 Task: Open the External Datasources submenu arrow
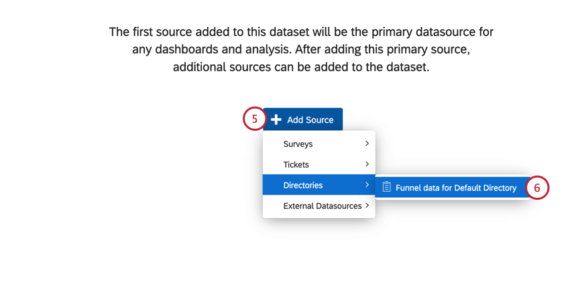[x=367, y=206]
